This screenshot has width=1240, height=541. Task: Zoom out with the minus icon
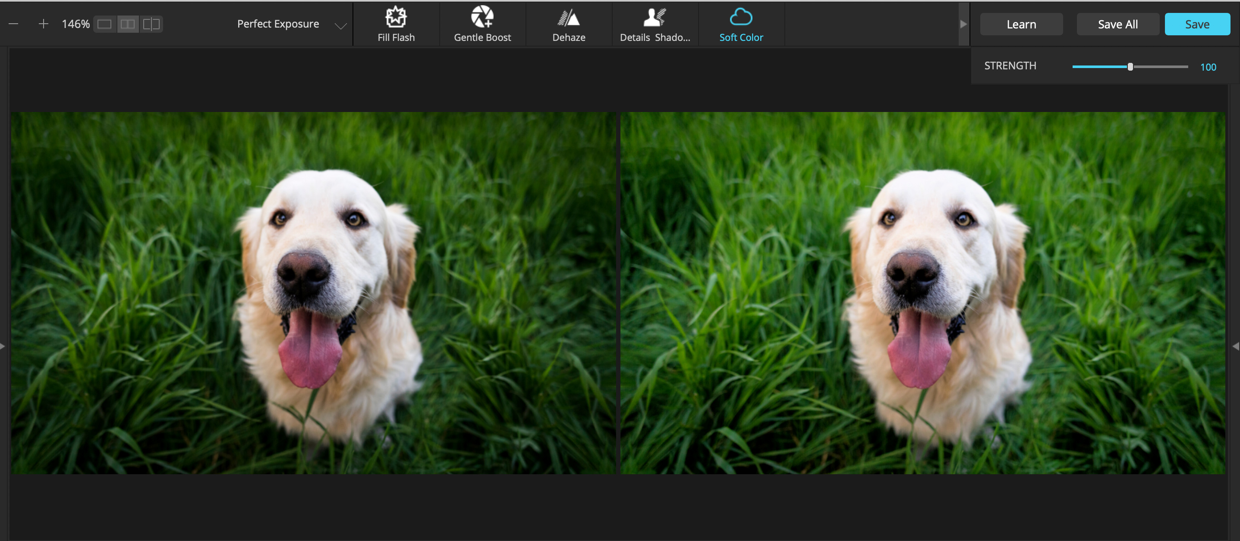[13, 24]
